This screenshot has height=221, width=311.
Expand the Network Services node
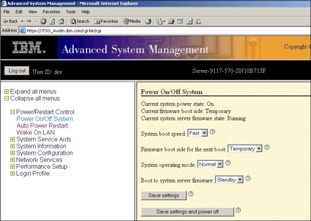[x=12, y=160]
